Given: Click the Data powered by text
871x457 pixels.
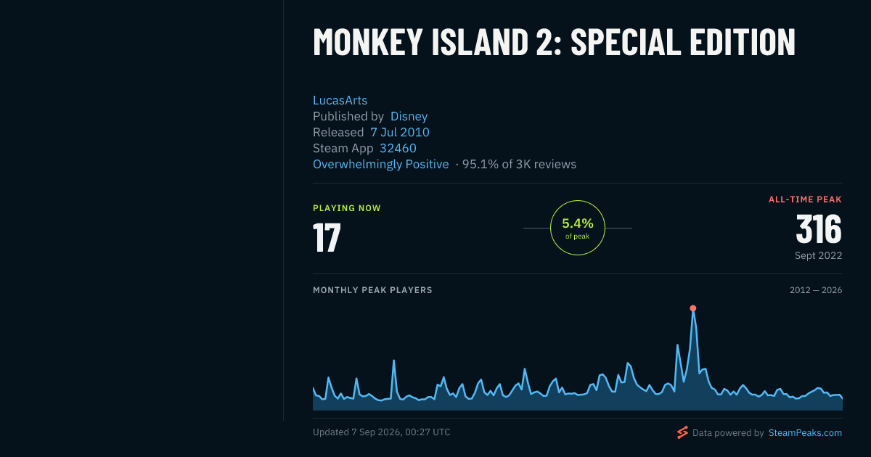Looking at the screenshot, I should point(728,432).
